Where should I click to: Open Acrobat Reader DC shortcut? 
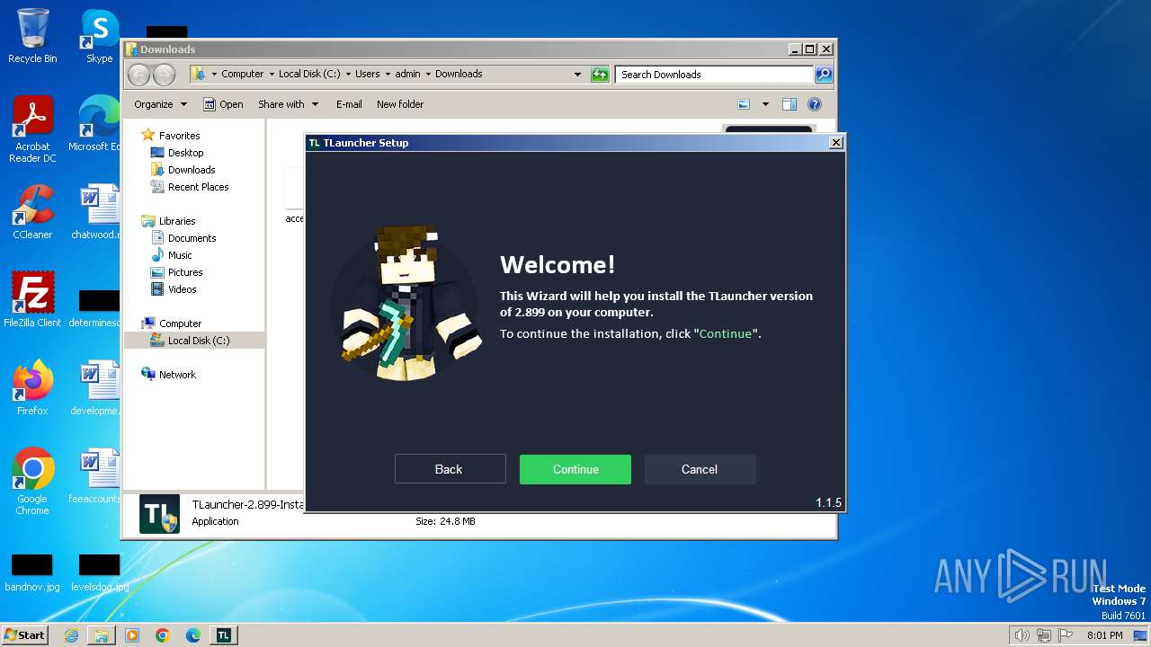[32, 130]
